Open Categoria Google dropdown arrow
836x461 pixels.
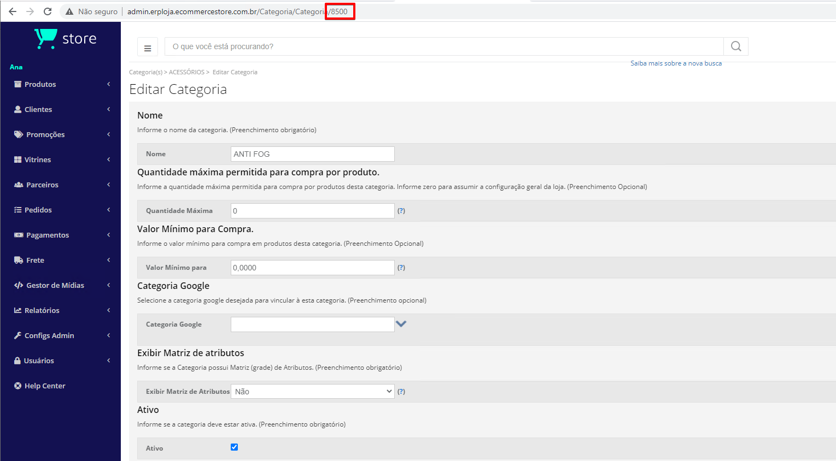pyautogui.click(x=401, y=324)
